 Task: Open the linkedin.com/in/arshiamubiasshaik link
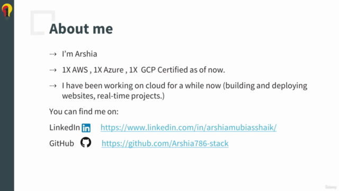189,127
